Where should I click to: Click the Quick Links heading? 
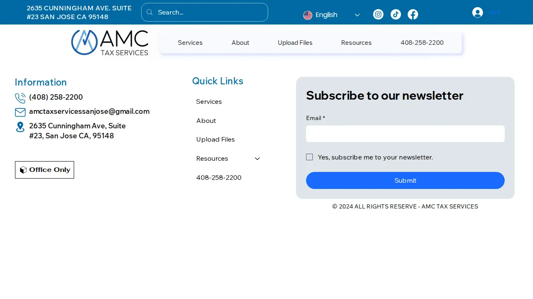click(x=218, y=81)
